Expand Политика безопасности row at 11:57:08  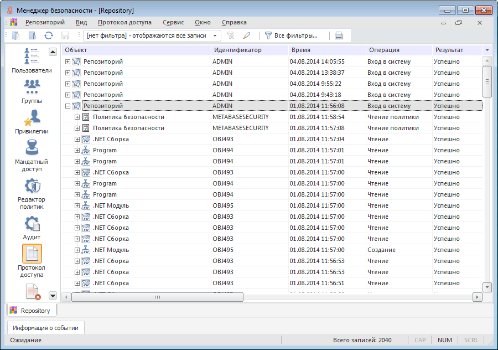coord(77,128)
